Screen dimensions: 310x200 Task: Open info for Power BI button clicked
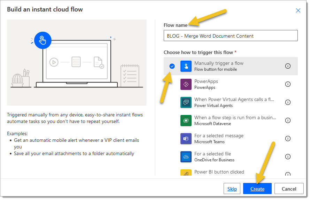click(x=288, y=174)
